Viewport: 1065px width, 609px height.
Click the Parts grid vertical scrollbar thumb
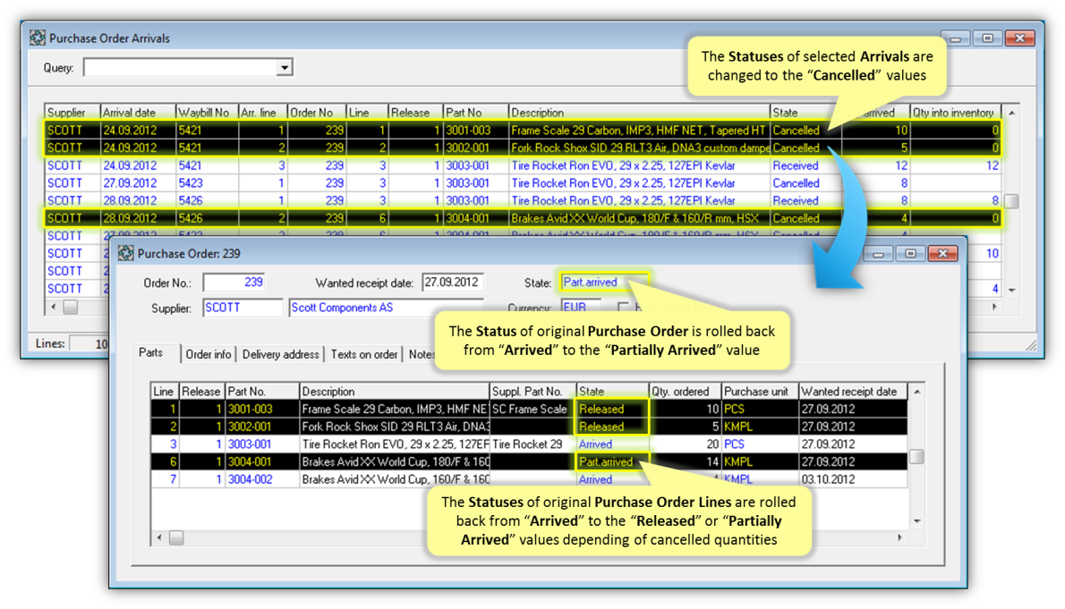click(x=917, y=456)
